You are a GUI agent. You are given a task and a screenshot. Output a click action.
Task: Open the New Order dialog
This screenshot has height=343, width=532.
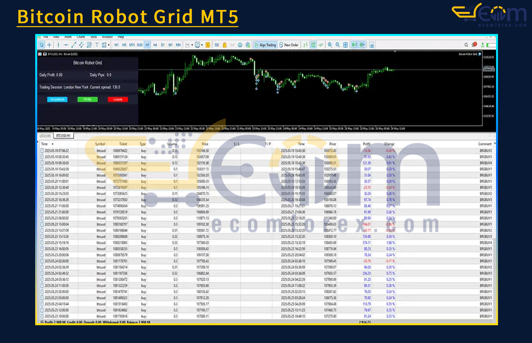[x=289, y=45]
